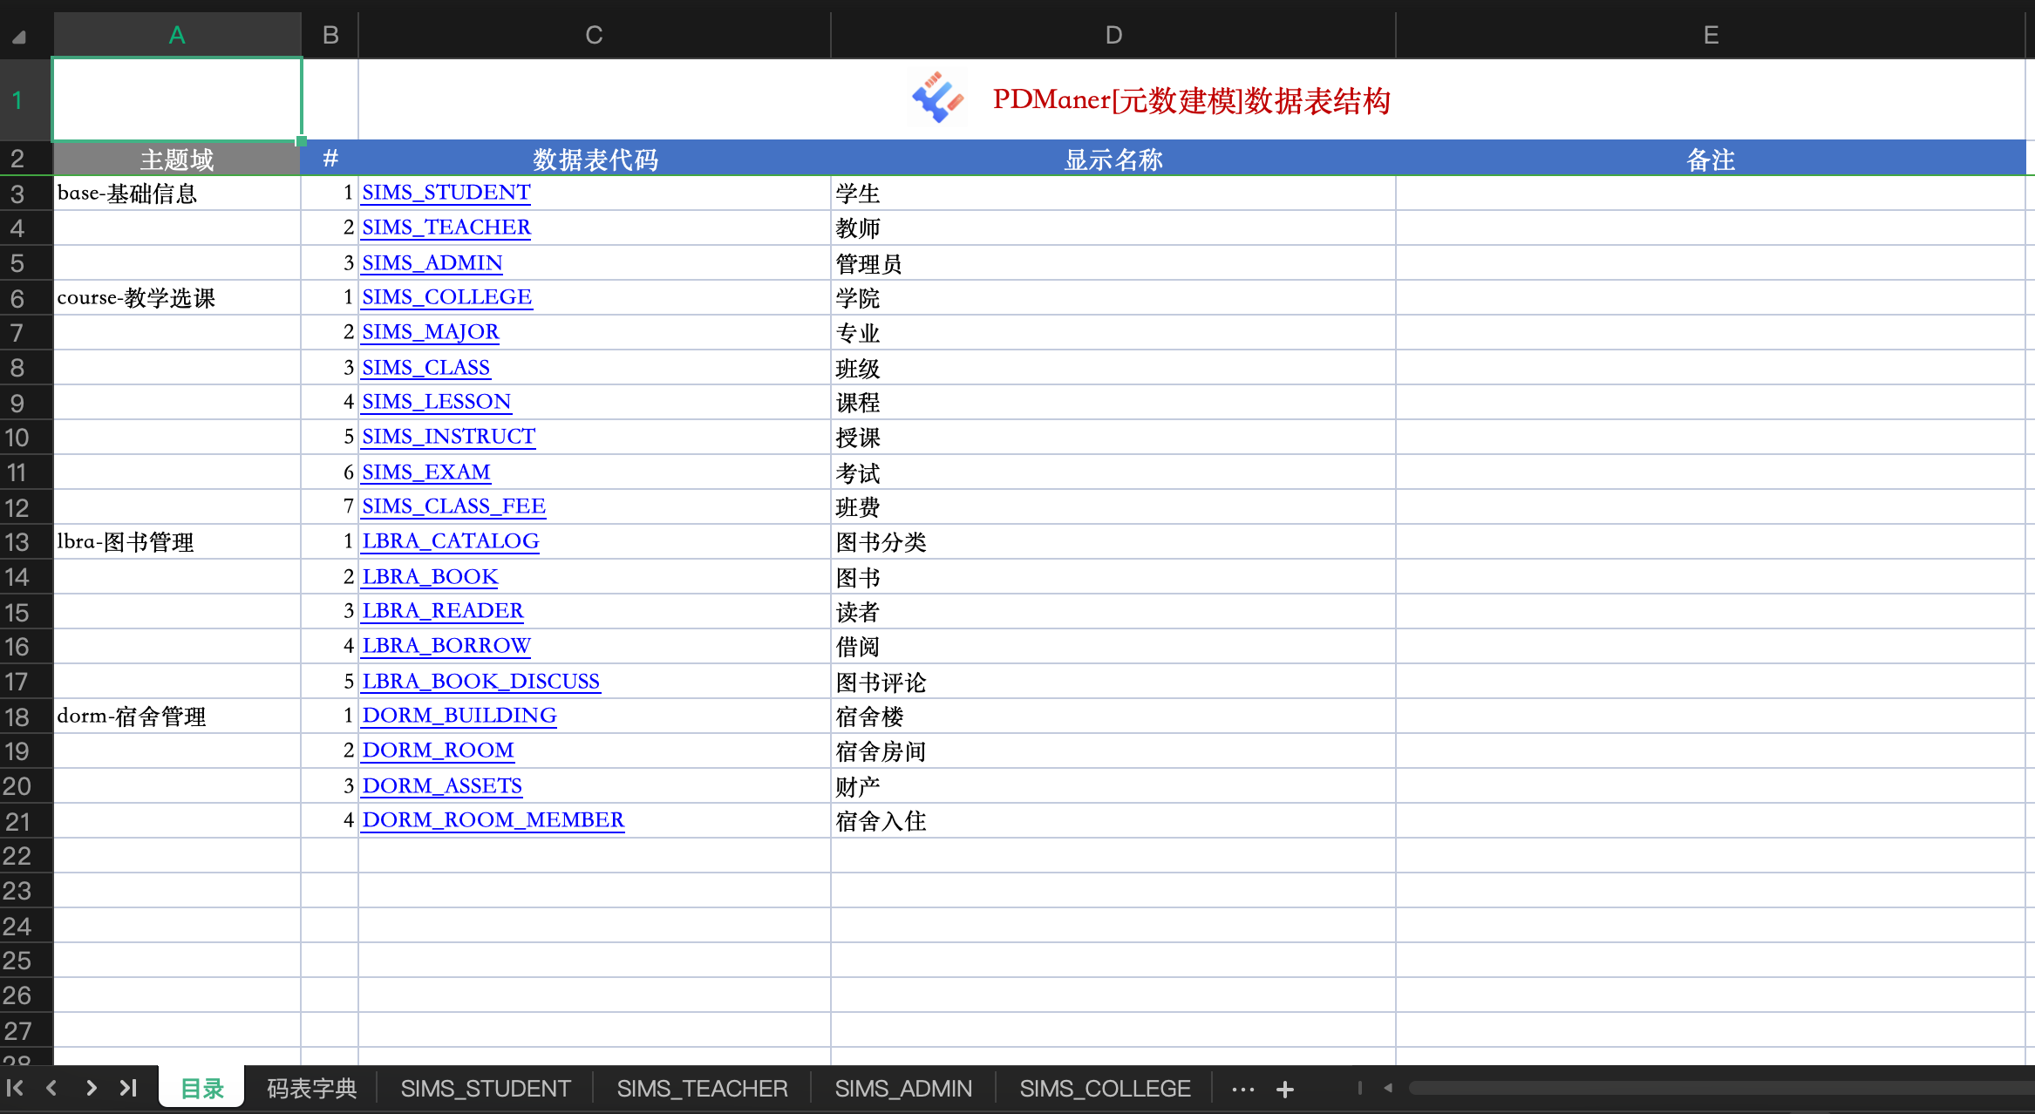Viewport: 2035px width, 1114px height.
Task: Open the SIMS_TEACHER hyperlink in column C
Action: [x=446, y=228]
